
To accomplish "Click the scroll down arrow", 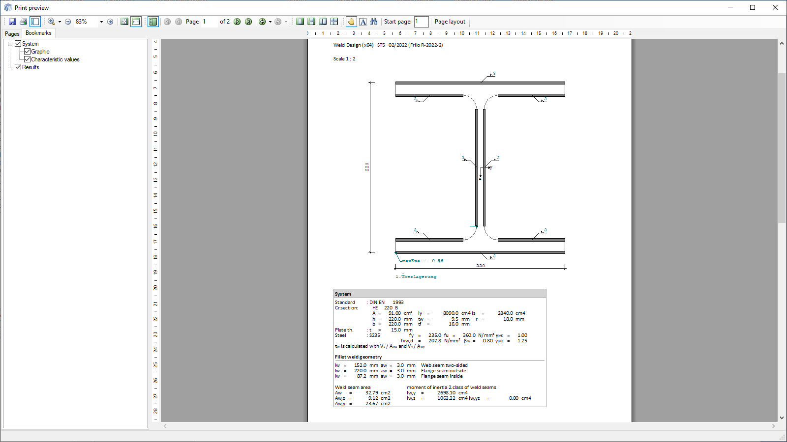I will (x=782, y=418).
